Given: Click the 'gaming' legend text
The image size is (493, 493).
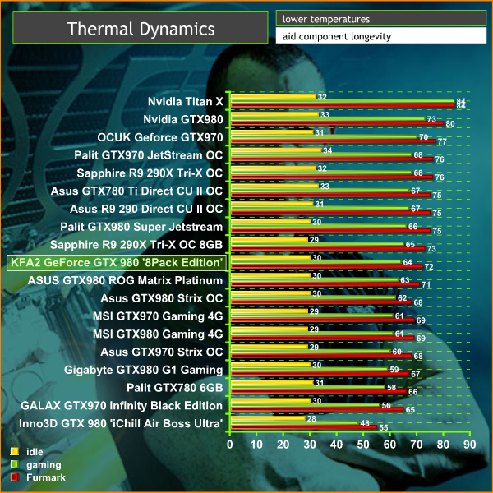Looking at the screenshot, I should coord(44,465).
